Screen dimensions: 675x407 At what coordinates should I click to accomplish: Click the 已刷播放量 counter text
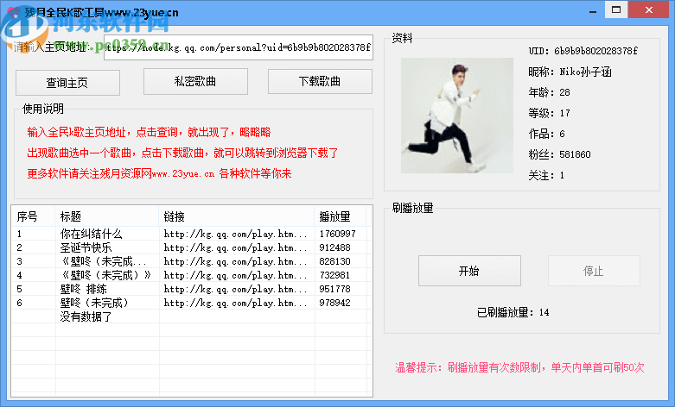pyautogui.click(x=513, y=312)
